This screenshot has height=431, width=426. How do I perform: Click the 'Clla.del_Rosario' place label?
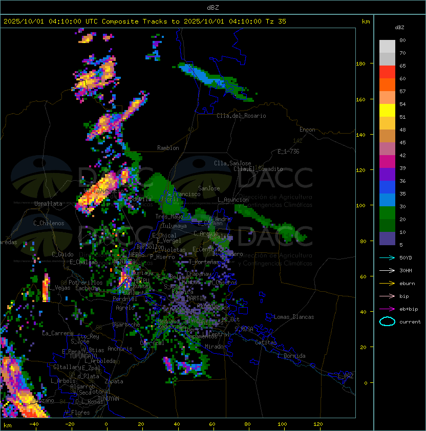point(241,116)
